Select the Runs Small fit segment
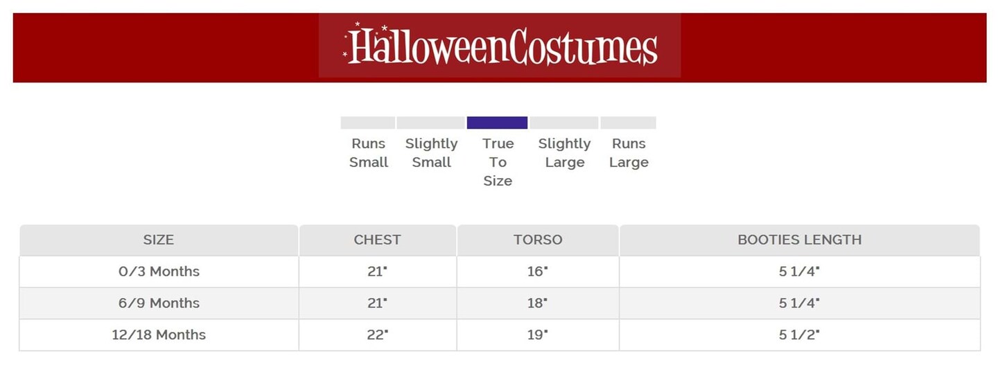The height and width of the screenshot is (370, 998). tap(367, 123)
